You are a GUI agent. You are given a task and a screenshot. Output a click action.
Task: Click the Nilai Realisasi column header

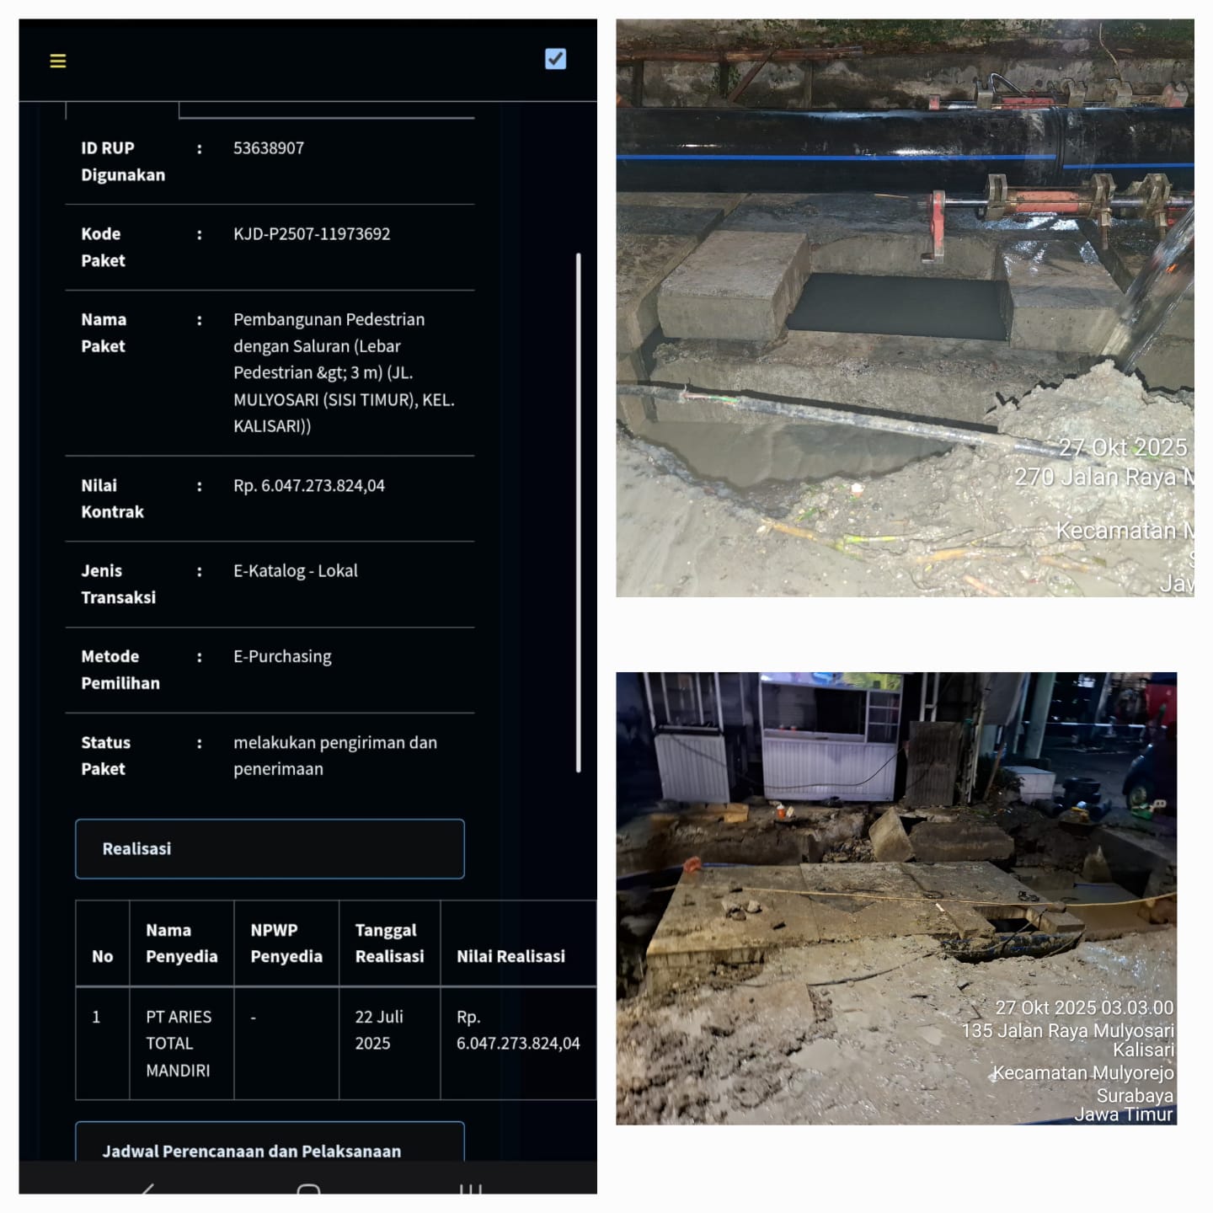pos(510,956)
